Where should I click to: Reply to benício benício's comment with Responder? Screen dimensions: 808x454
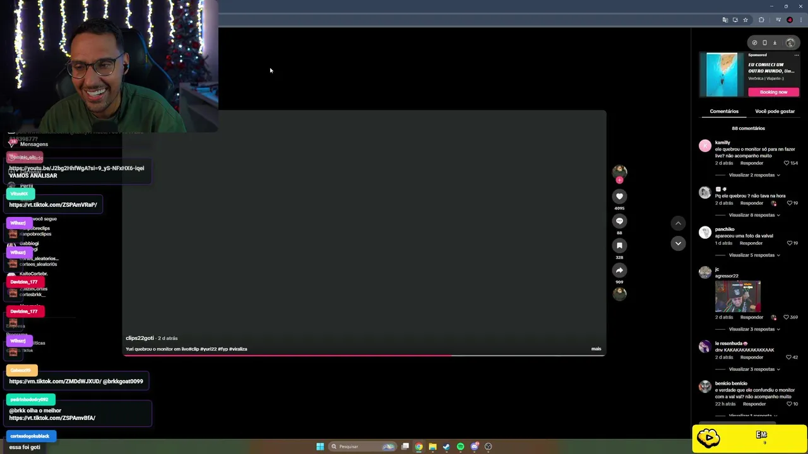754,404
